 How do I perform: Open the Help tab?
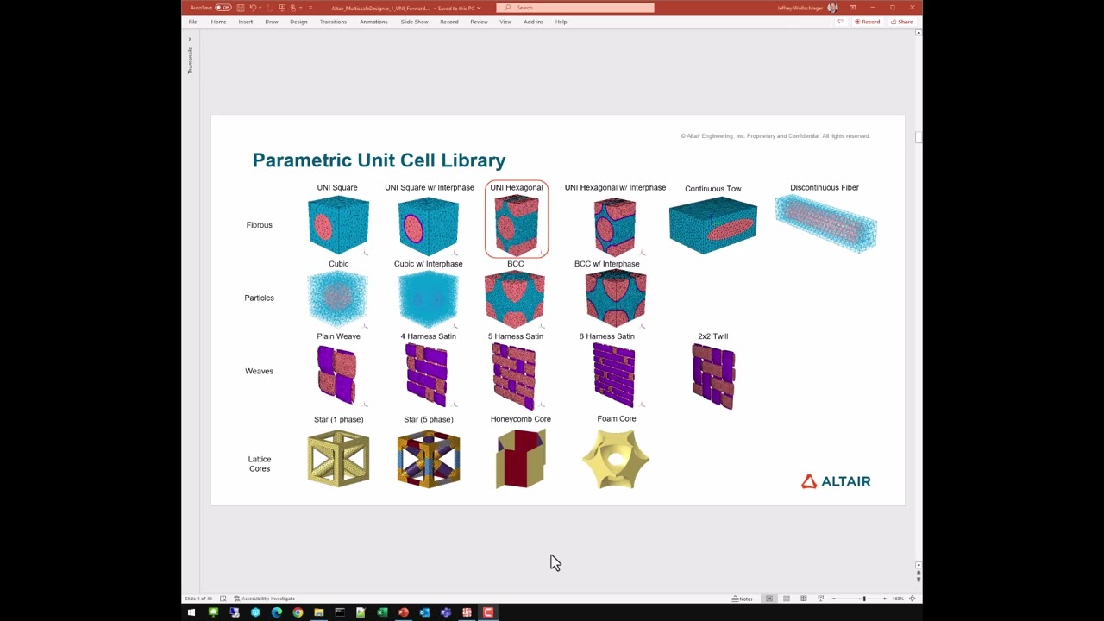pyautogui.click(x=561, y=22)
